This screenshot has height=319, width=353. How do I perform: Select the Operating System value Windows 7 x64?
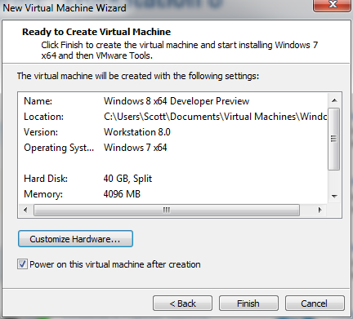136,148
